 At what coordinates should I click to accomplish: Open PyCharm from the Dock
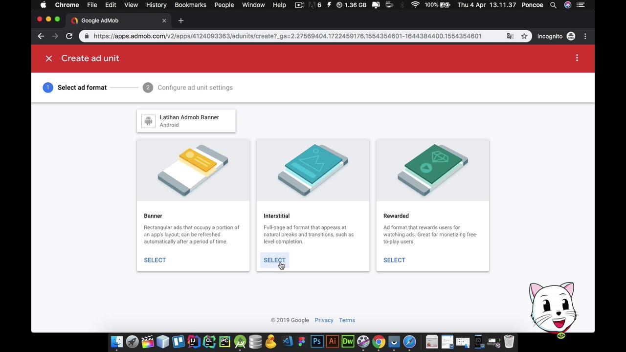(x=224, y=341)
